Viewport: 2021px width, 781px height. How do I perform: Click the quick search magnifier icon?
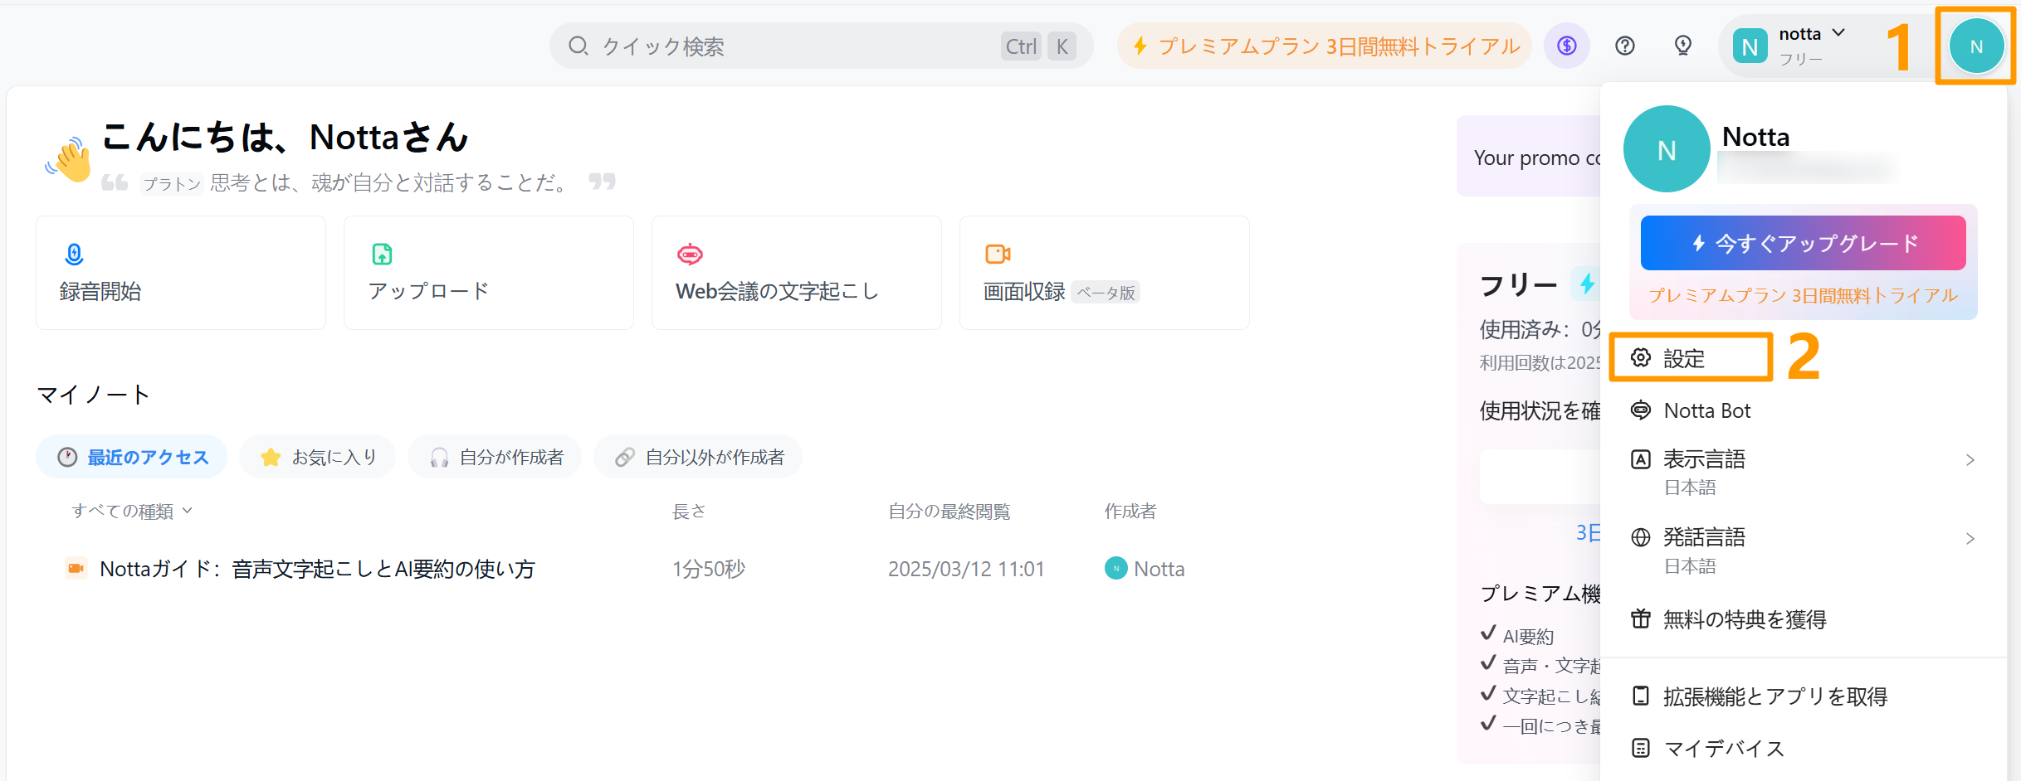pos(578,46)
